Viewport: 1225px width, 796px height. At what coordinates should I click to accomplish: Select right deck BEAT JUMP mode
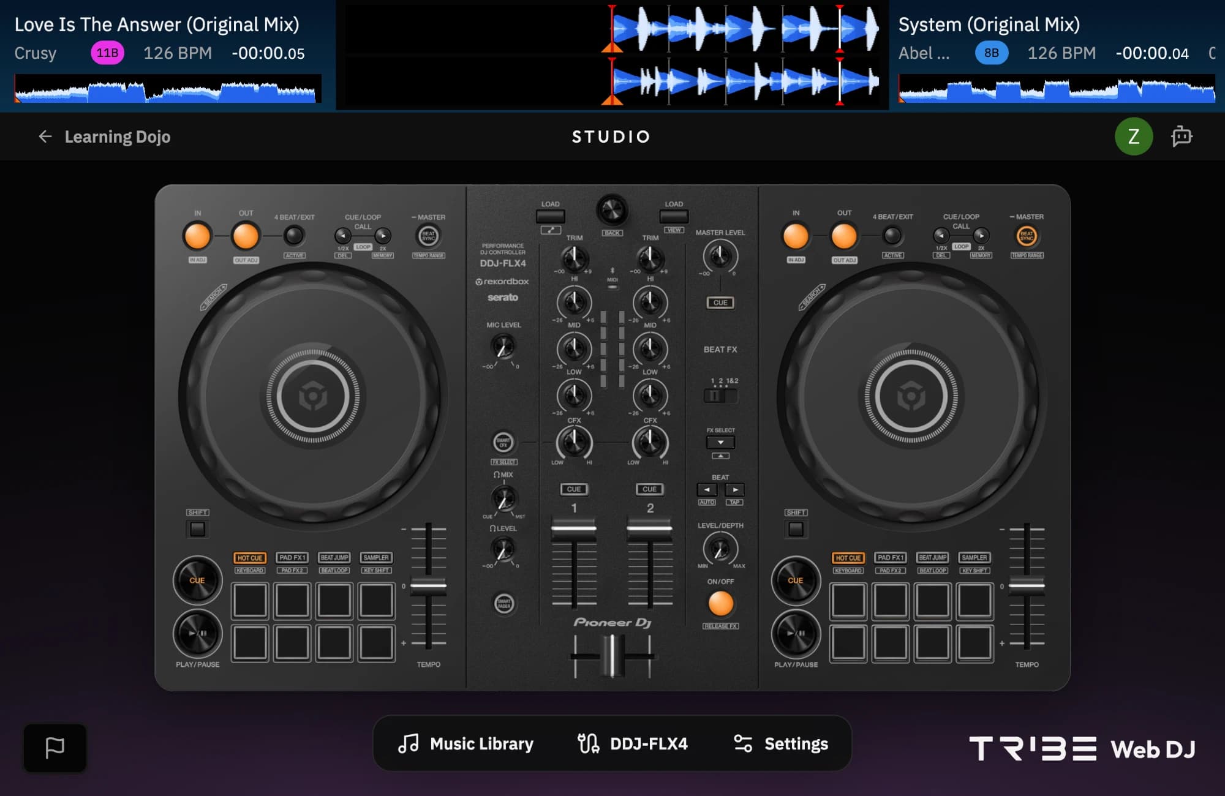tap(932, 558)
